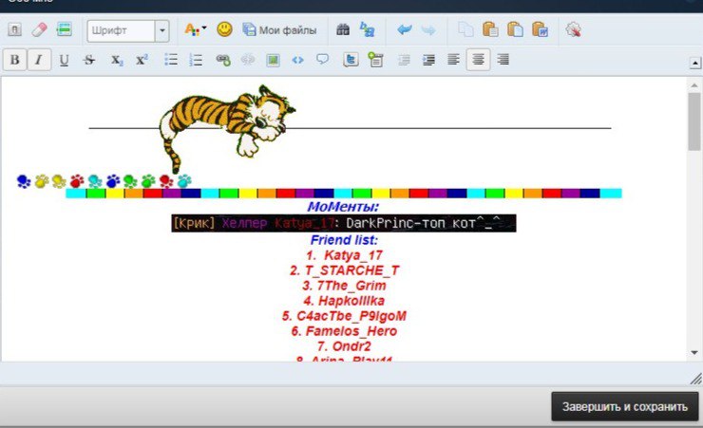Click the blue Undo arrow
Screen dimensions: 703x428
point(405,30)
